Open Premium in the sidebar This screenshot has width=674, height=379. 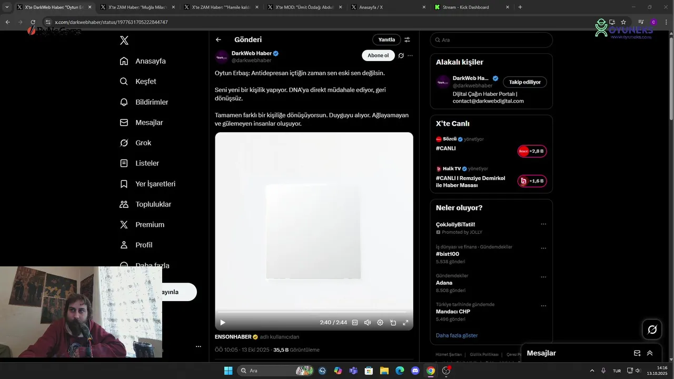(142, 225)
